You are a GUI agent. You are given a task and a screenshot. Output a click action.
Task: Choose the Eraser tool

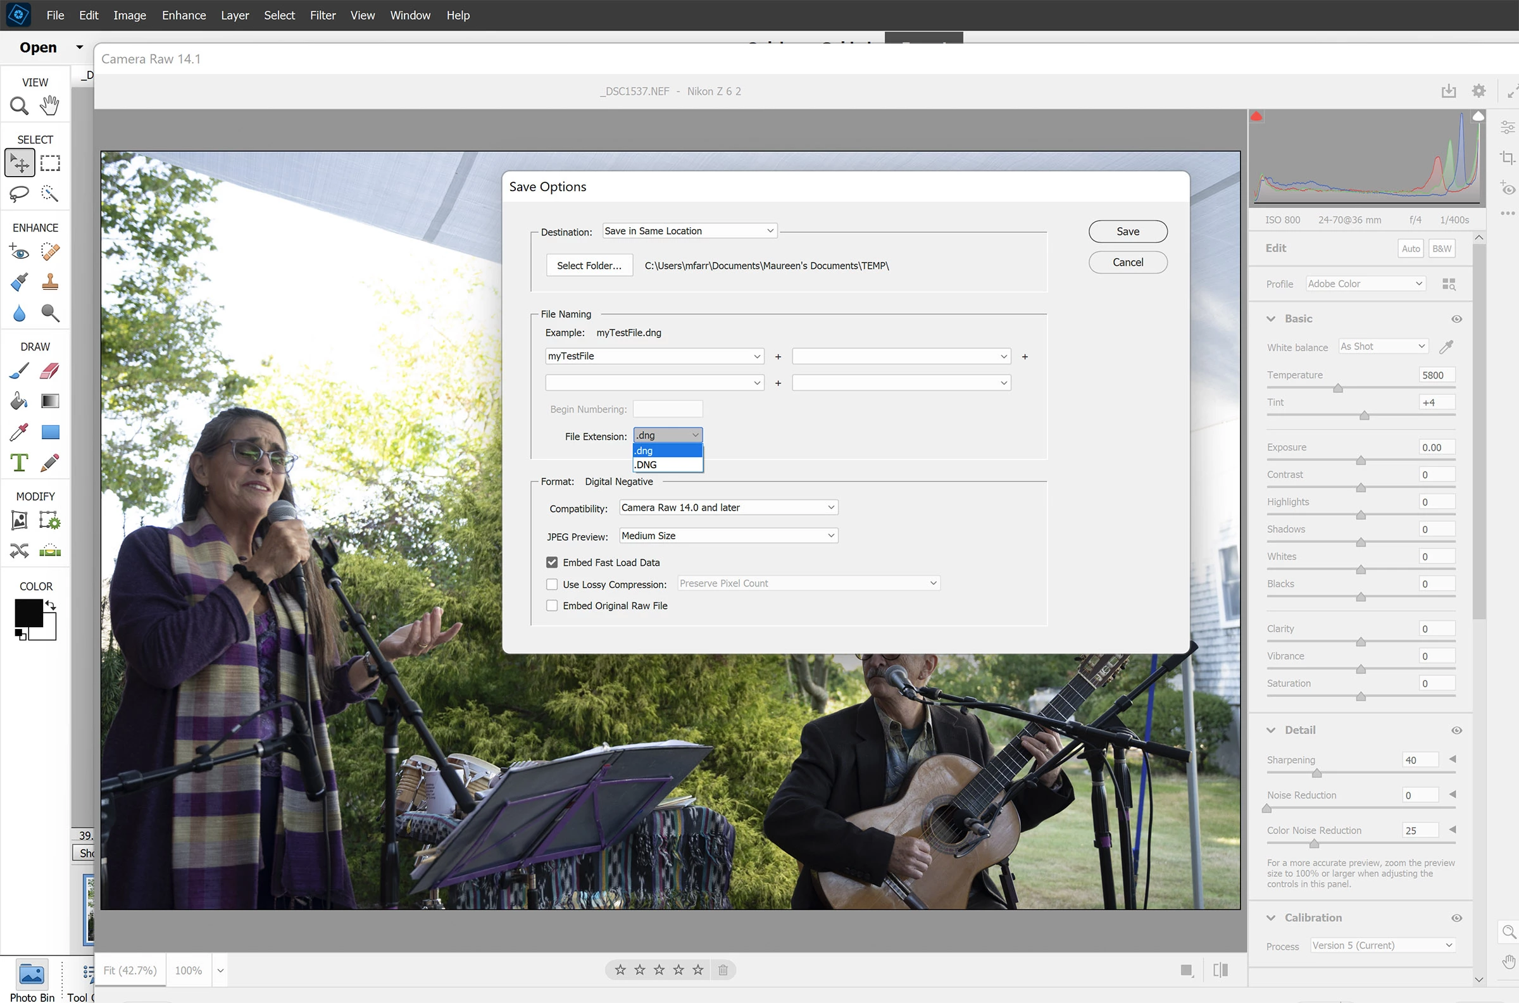pos(50,371)
